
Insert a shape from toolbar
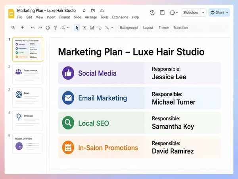pyautogui.click(x=100, y=28)
